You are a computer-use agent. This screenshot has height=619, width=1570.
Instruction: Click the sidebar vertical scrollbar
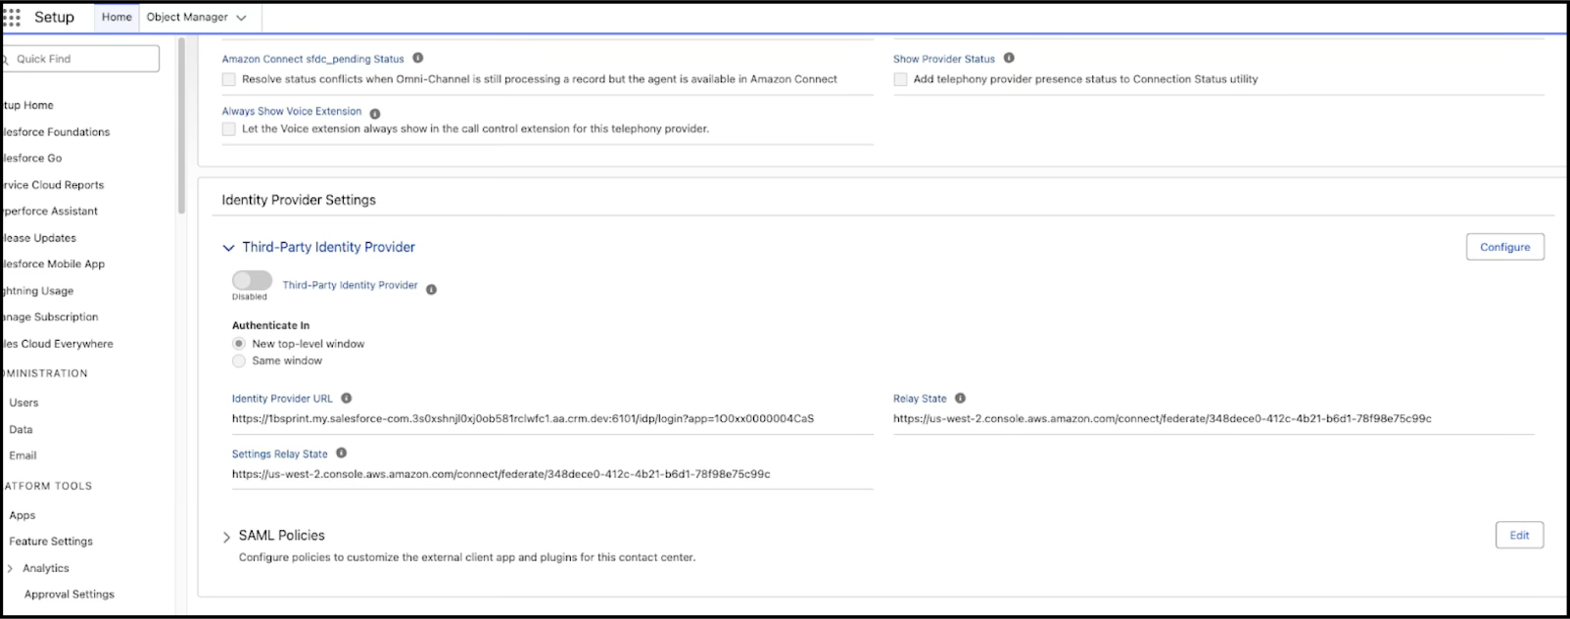[x=182, y=127]
